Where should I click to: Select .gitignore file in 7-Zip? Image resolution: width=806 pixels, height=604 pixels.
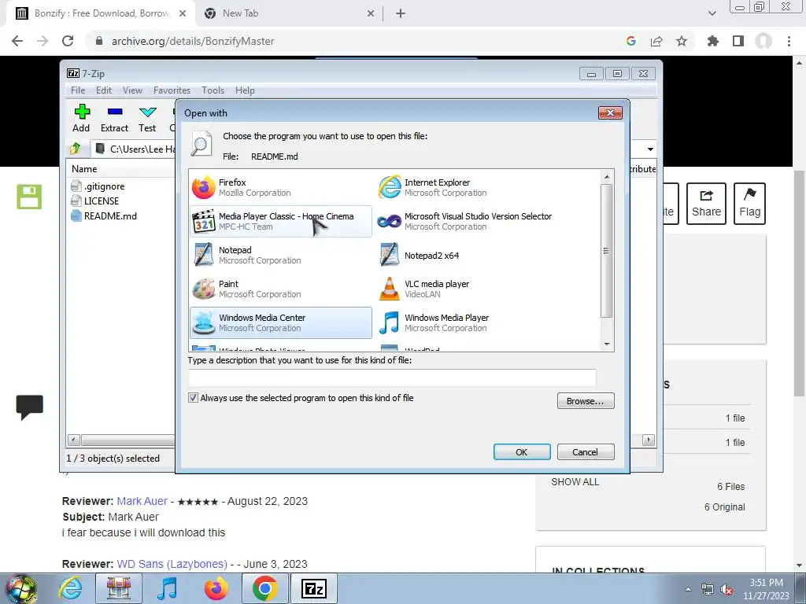coord(98,186)
